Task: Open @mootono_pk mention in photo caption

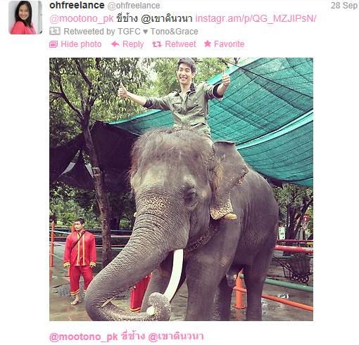Action: 83,337
